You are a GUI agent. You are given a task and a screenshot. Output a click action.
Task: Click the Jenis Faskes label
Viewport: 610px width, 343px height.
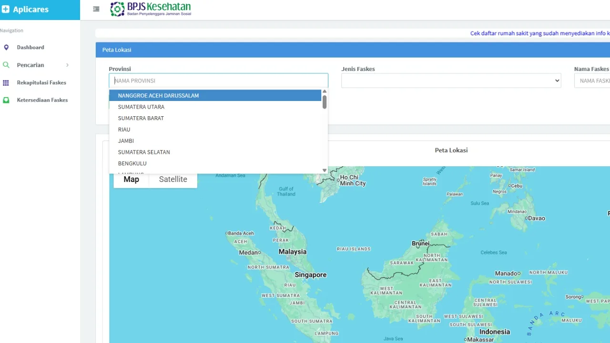point(358,69)
